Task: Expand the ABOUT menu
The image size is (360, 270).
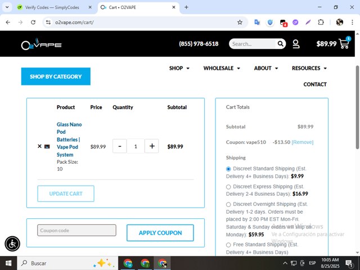Action: coord(266,68)
